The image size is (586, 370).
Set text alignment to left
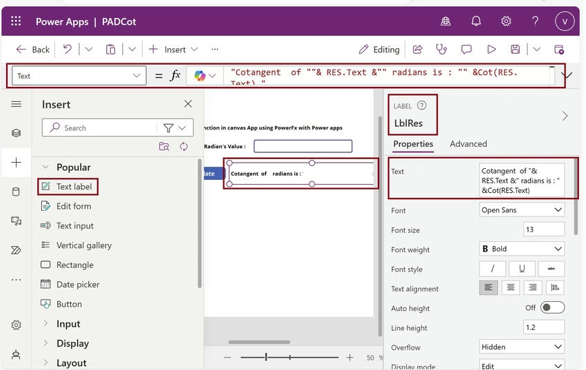[489, 287]
